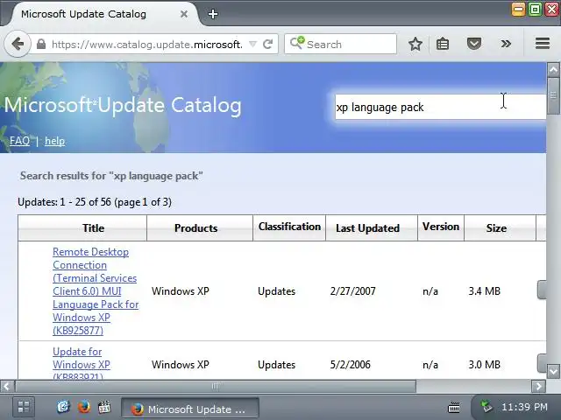Click the Updates: 1 - 25 of 56 text
561x420 pixels.
coord(95,202)
